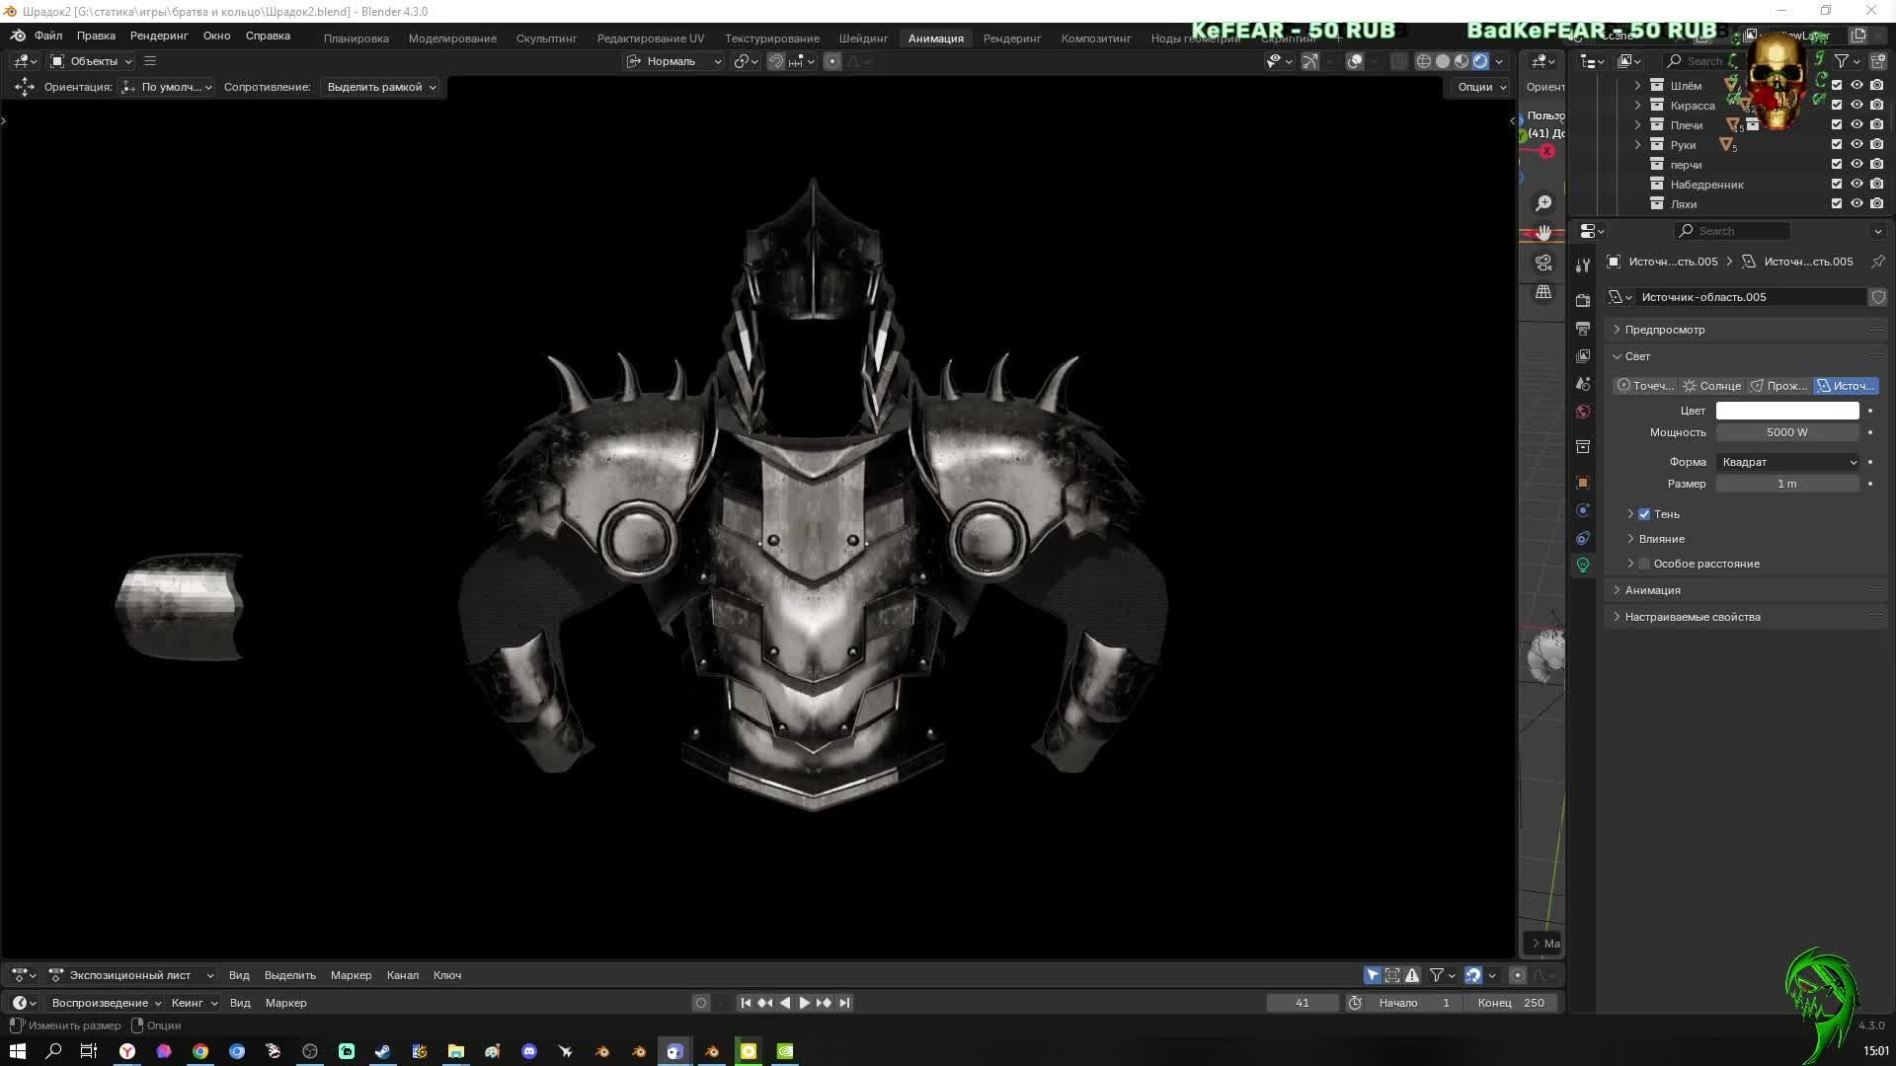1896x1066 pixels.
Task: Open the Форма Квадрат dropdown
Action: click(1788, 462)
